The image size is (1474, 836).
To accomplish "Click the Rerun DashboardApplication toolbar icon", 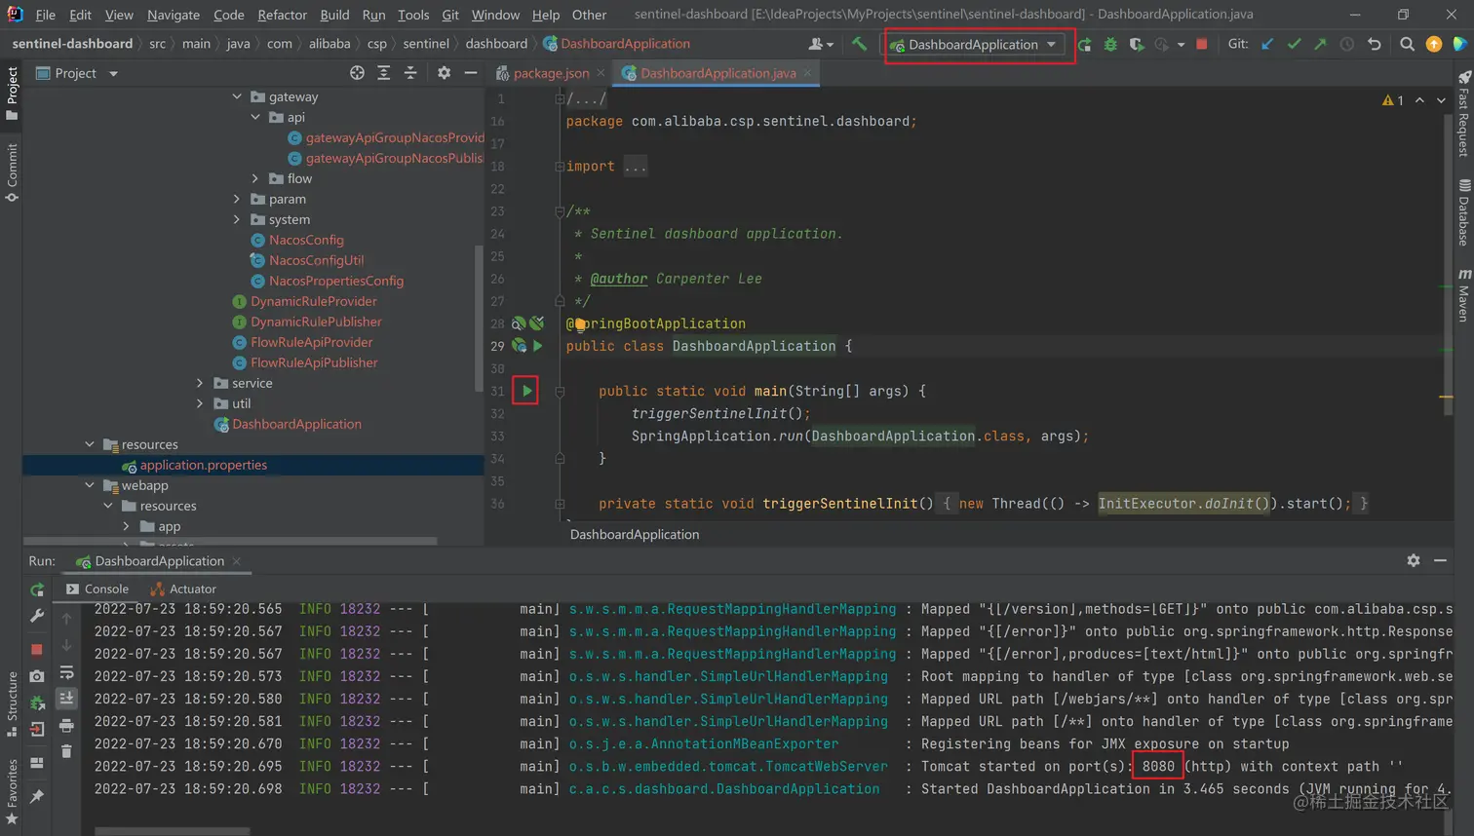I will click(1084, 44).
